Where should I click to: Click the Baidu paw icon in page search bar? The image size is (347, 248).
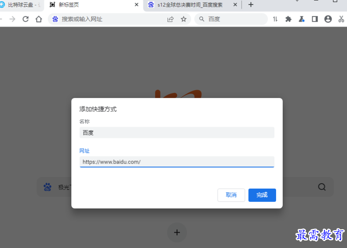[47, 187]
